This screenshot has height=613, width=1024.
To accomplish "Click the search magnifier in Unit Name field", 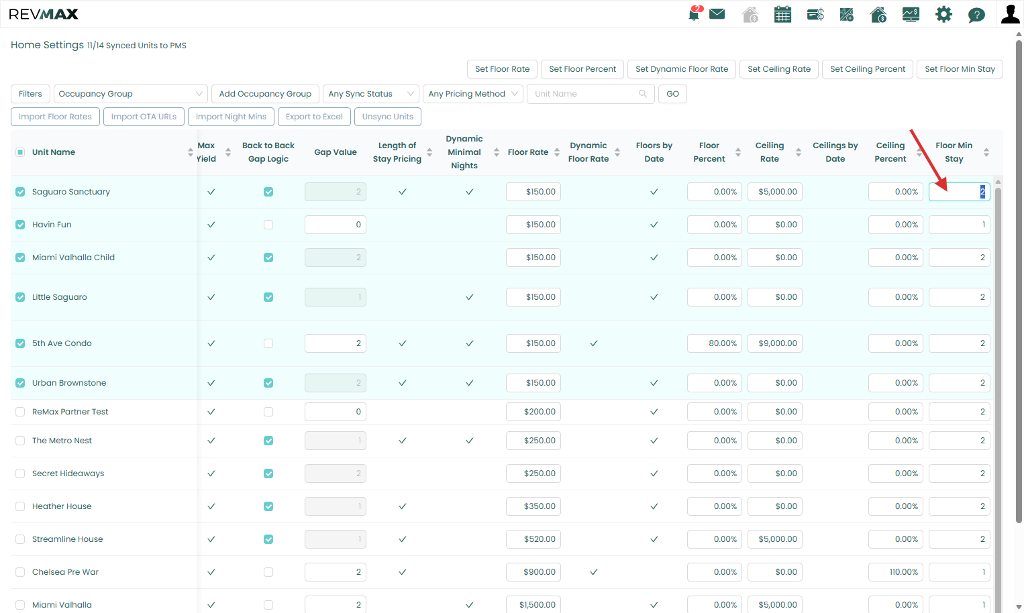I will tap(643, 94).
